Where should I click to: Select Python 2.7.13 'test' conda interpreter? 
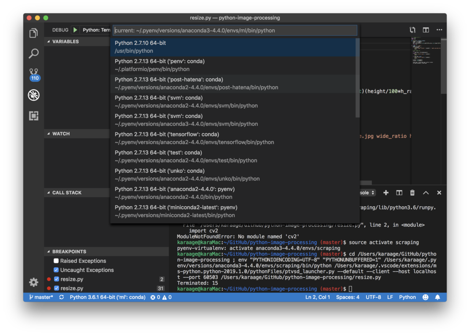[233, 157]
